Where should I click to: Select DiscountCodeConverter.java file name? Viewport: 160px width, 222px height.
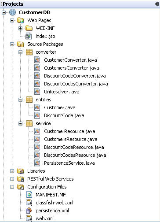[75, 76]
